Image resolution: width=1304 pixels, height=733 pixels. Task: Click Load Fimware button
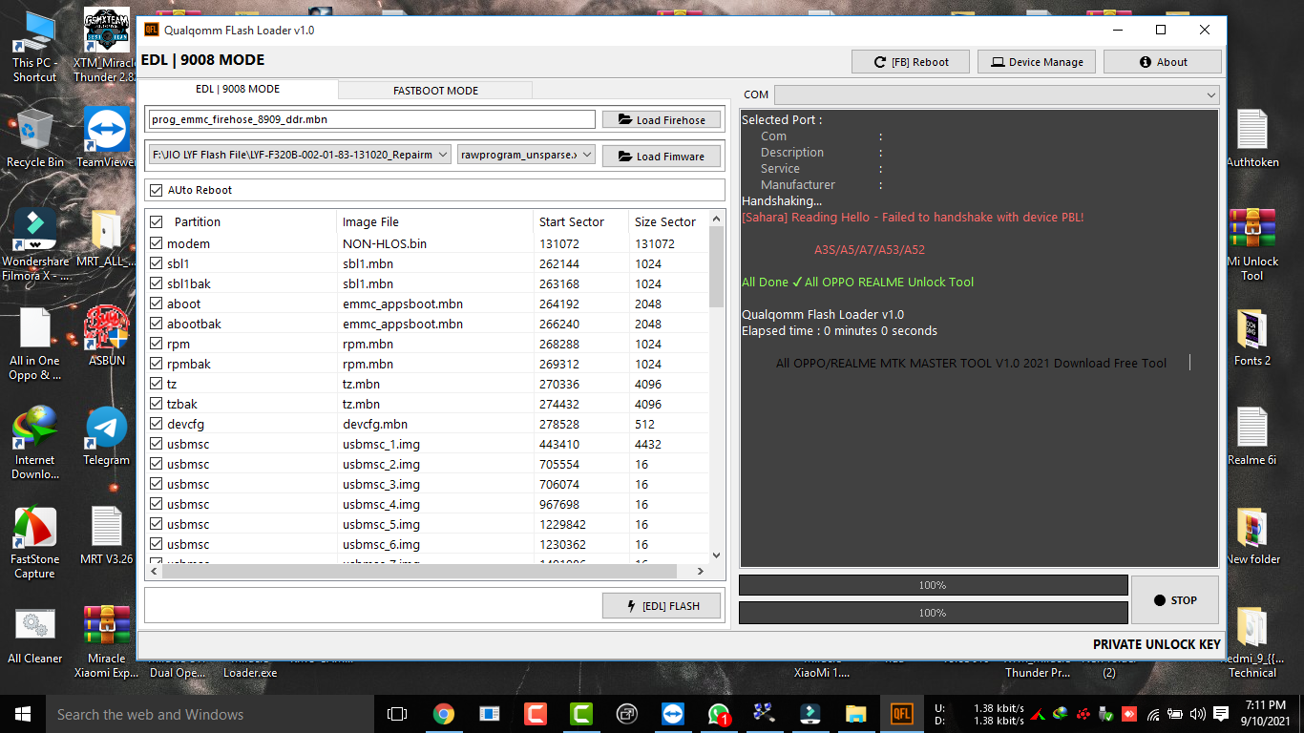click(x=662, y=156)
